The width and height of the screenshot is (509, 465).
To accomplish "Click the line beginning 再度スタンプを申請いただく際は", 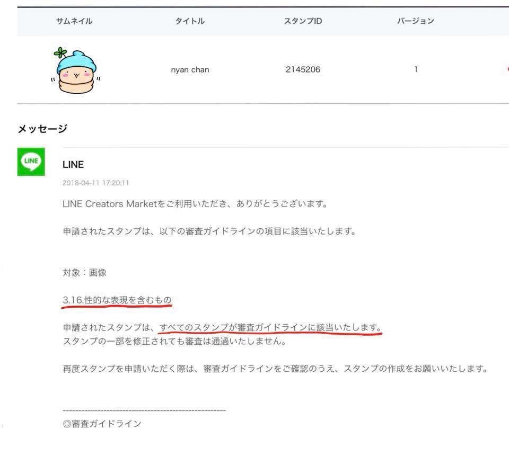I will (275, 369).
